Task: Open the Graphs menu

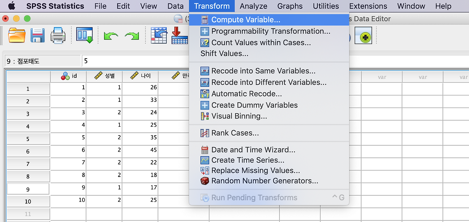Action: click(290, 6)
